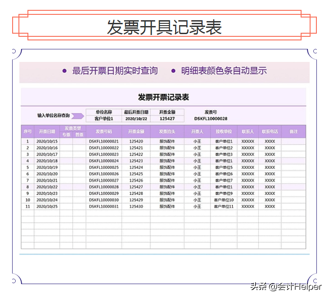Screen dimensions: 329x298
Task: Click the 最后开票日期 value 2020/10/22
Action: (x=136, y=118)
